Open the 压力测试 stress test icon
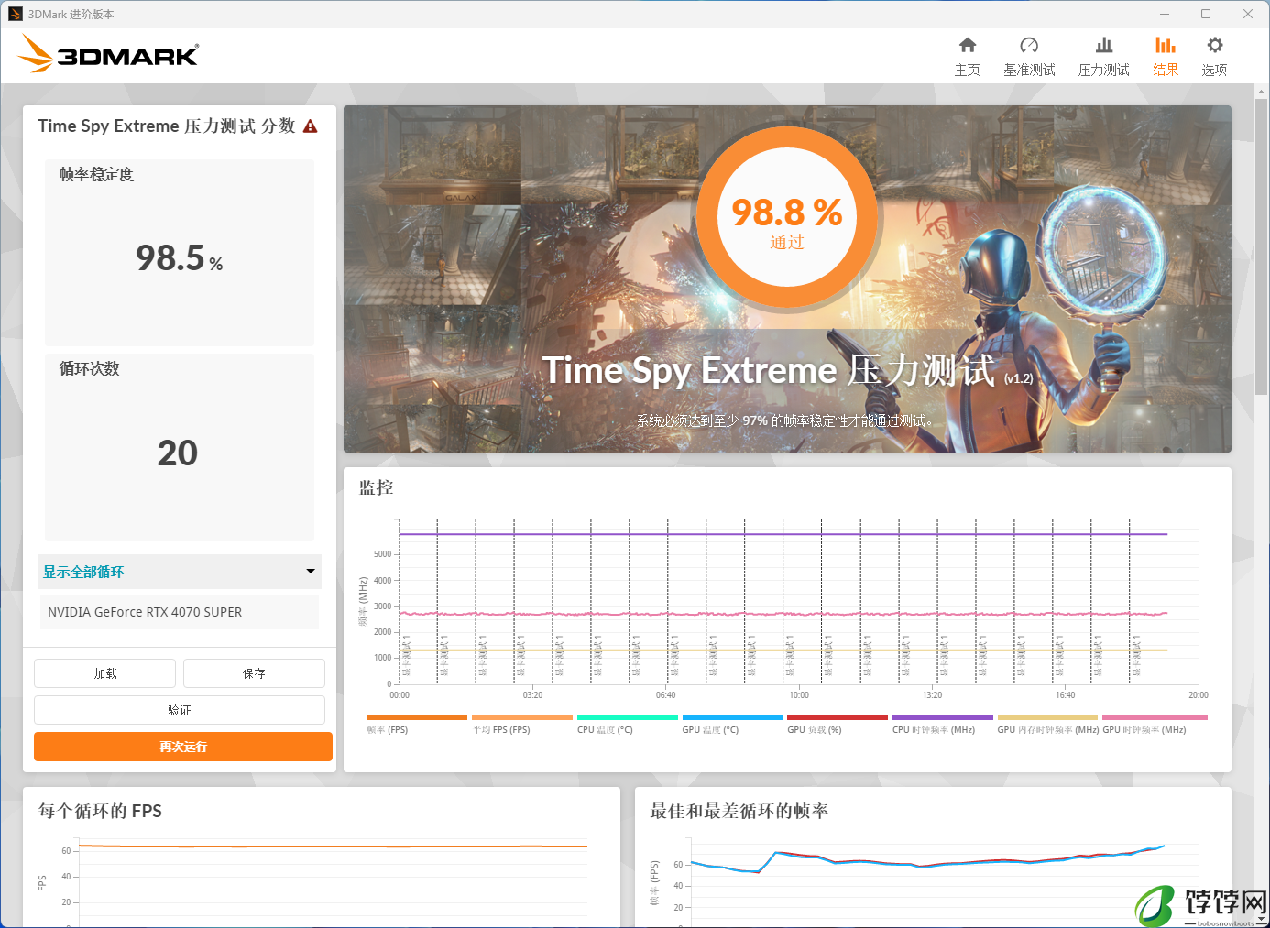 (1104, 45)
